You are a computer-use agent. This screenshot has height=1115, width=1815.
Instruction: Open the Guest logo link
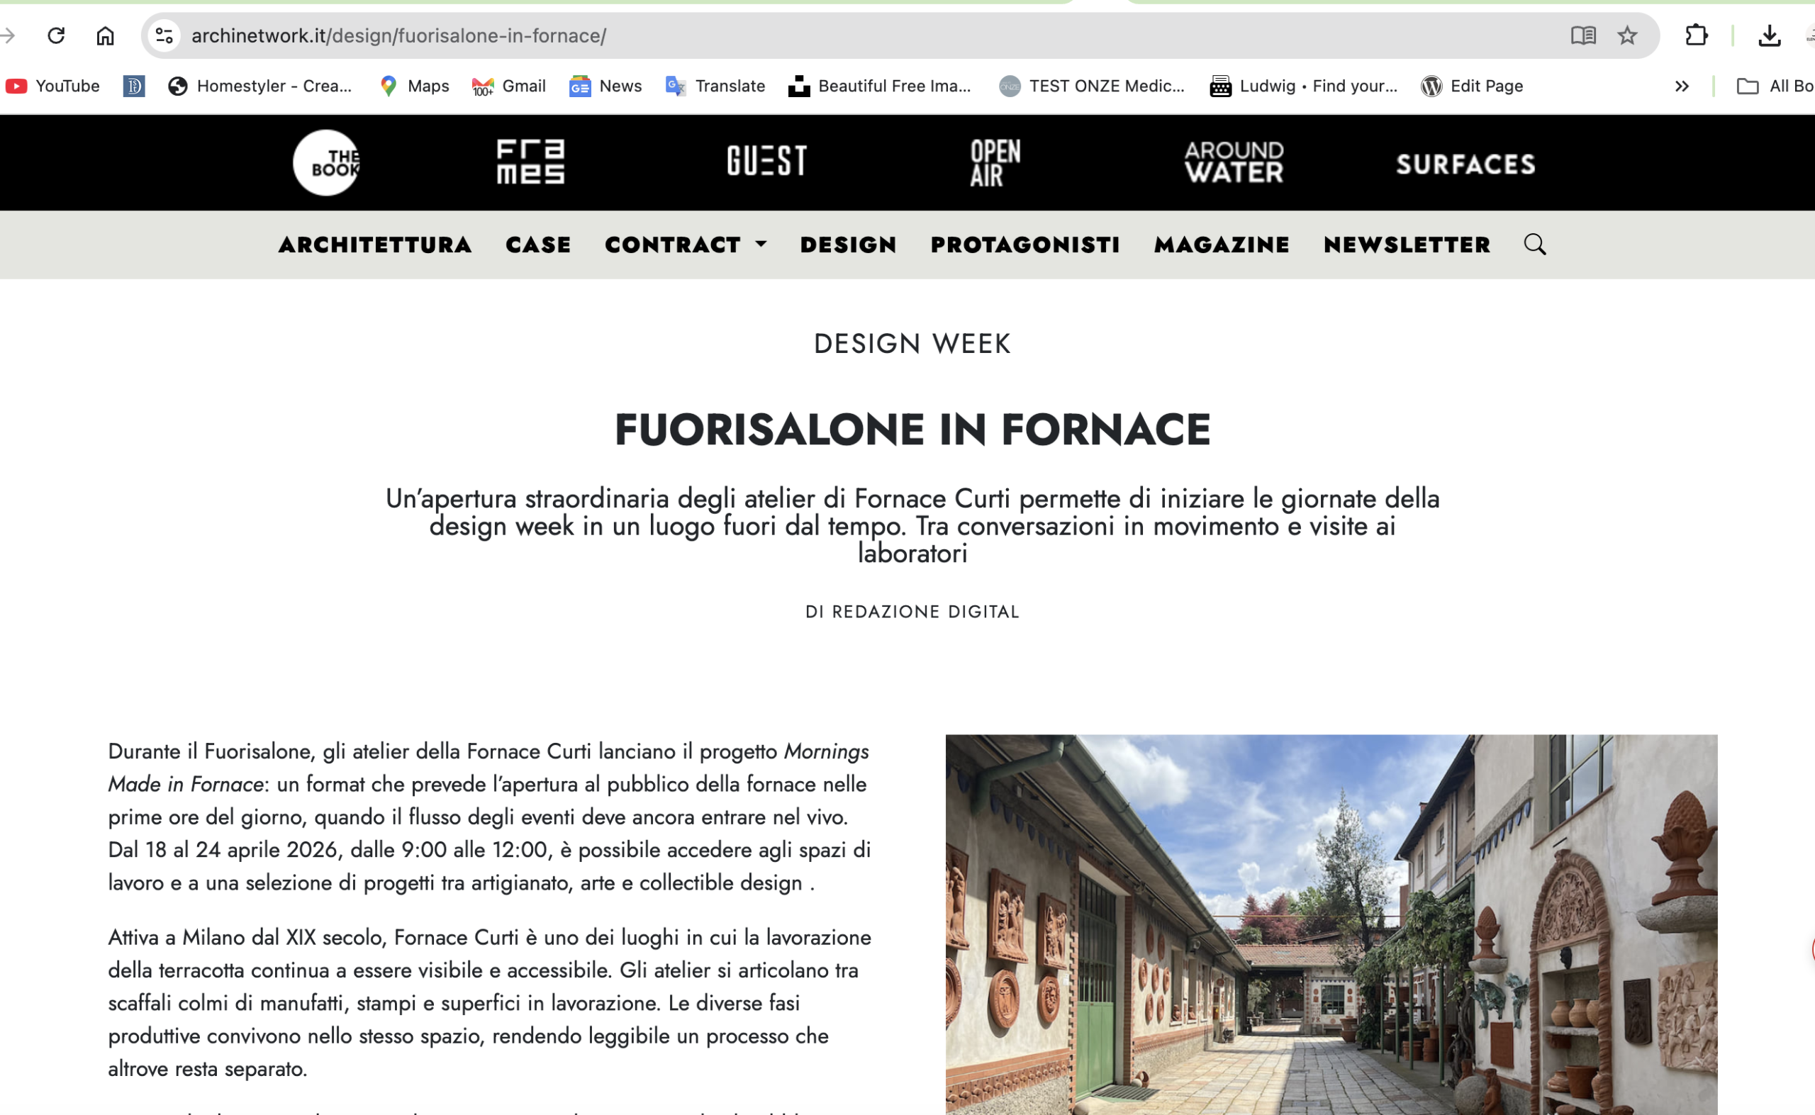coord(767,160)
